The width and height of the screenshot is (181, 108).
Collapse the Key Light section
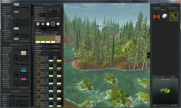(2, 54)
